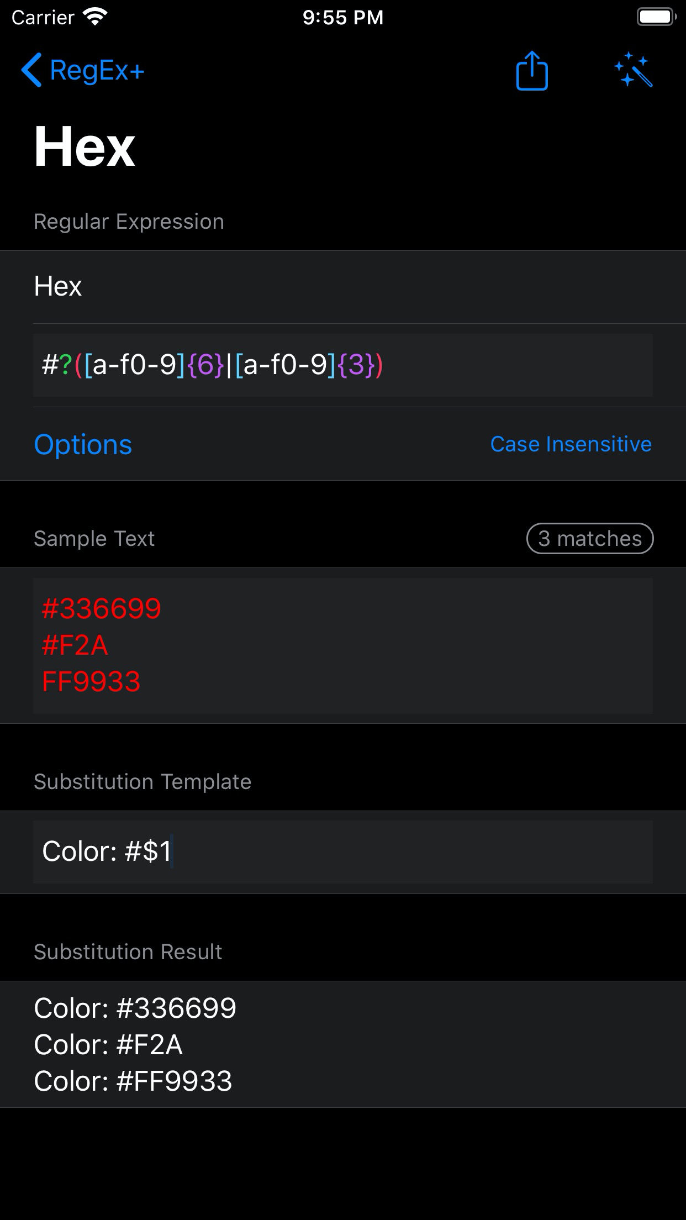686x1220 pixels.
Task: Expand regex options list
Action: (x=83, y=444)
